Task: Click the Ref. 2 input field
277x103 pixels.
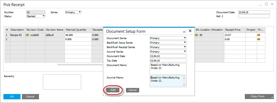Action: click(254, 16)
